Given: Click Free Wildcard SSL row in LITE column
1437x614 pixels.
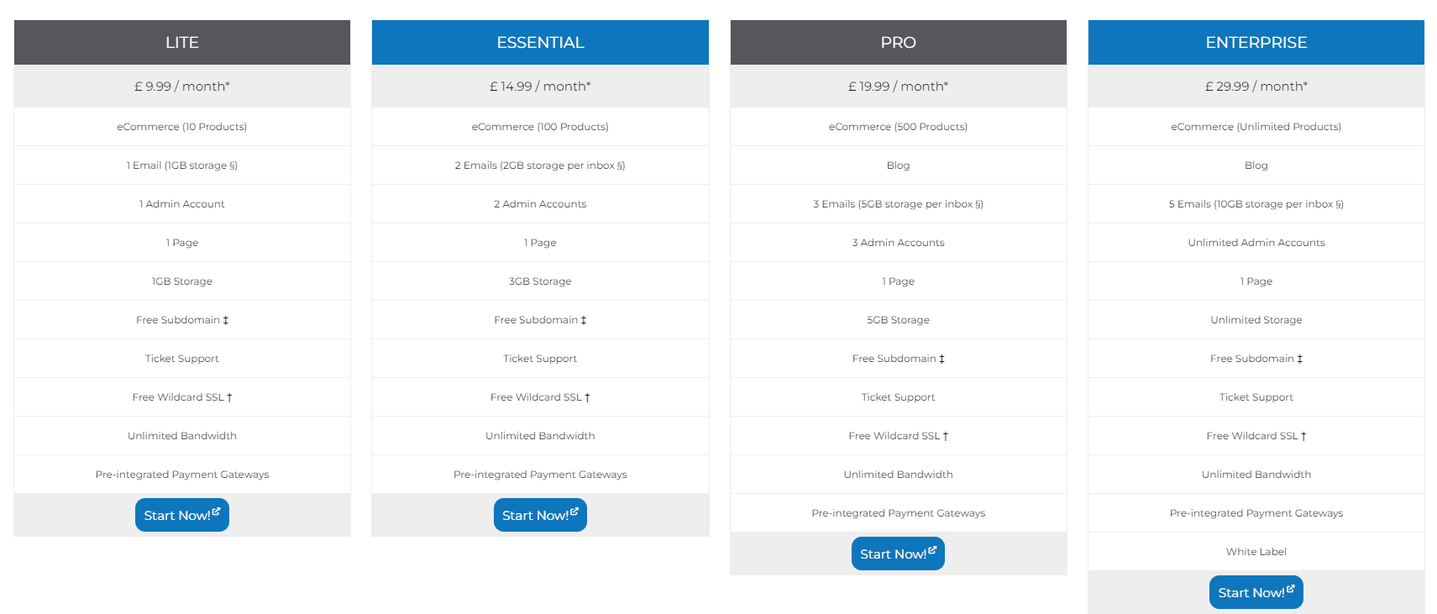Looking at the screenshot, I should [181, 396].
